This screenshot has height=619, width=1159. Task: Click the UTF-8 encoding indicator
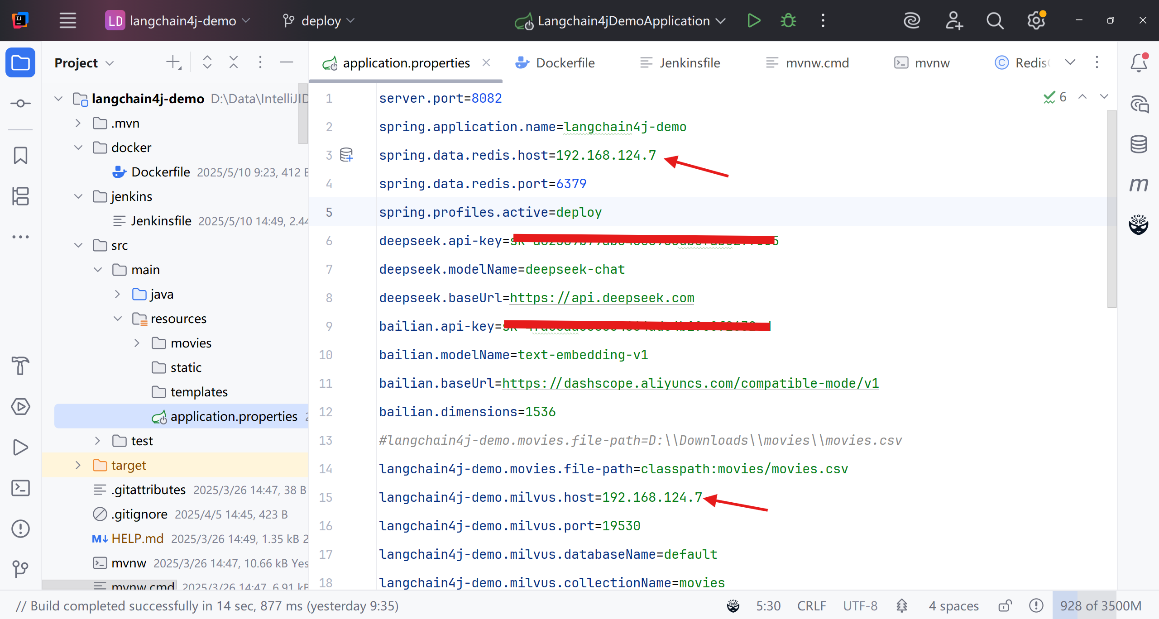click(860, 605)
